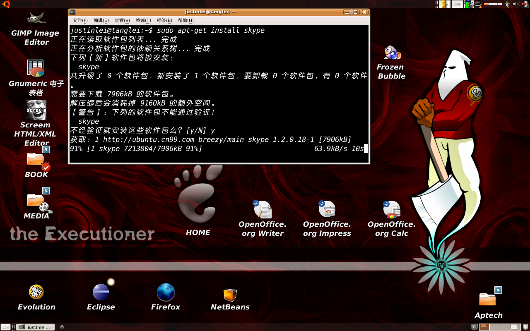Open the 终端(T) terminal menu
530x331 pixels.
click(143, 20)
